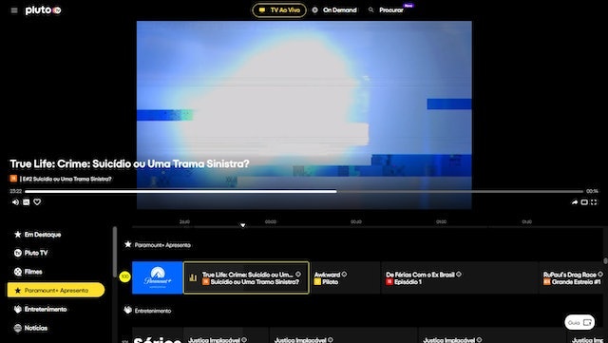Select True Life: Crime program card
The width and height of the screenshot is (608, 343).
[246, 277]
